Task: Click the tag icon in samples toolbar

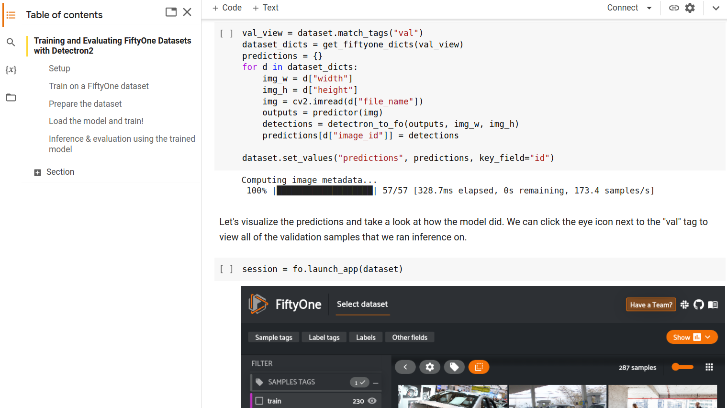Action: [454, 367]
